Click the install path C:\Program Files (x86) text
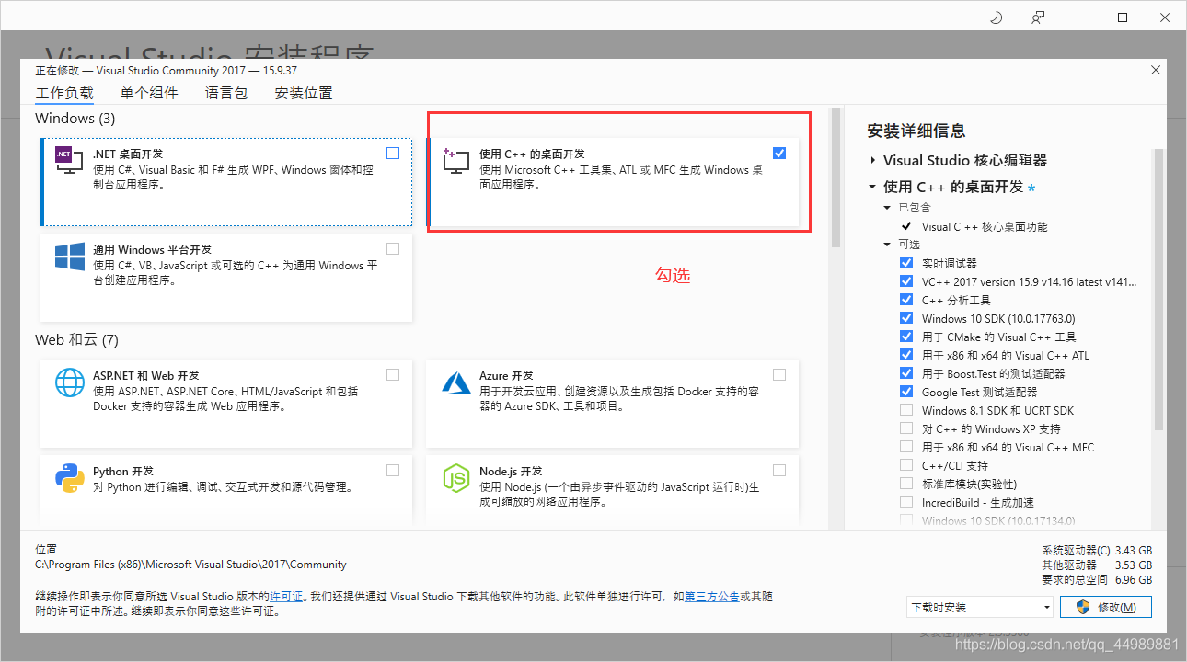1187x662 pixels. [190, 565]
